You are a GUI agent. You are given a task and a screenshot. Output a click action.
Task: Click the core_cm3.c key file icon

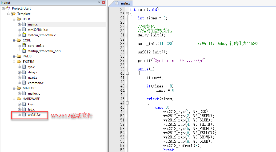coord(24,45)
